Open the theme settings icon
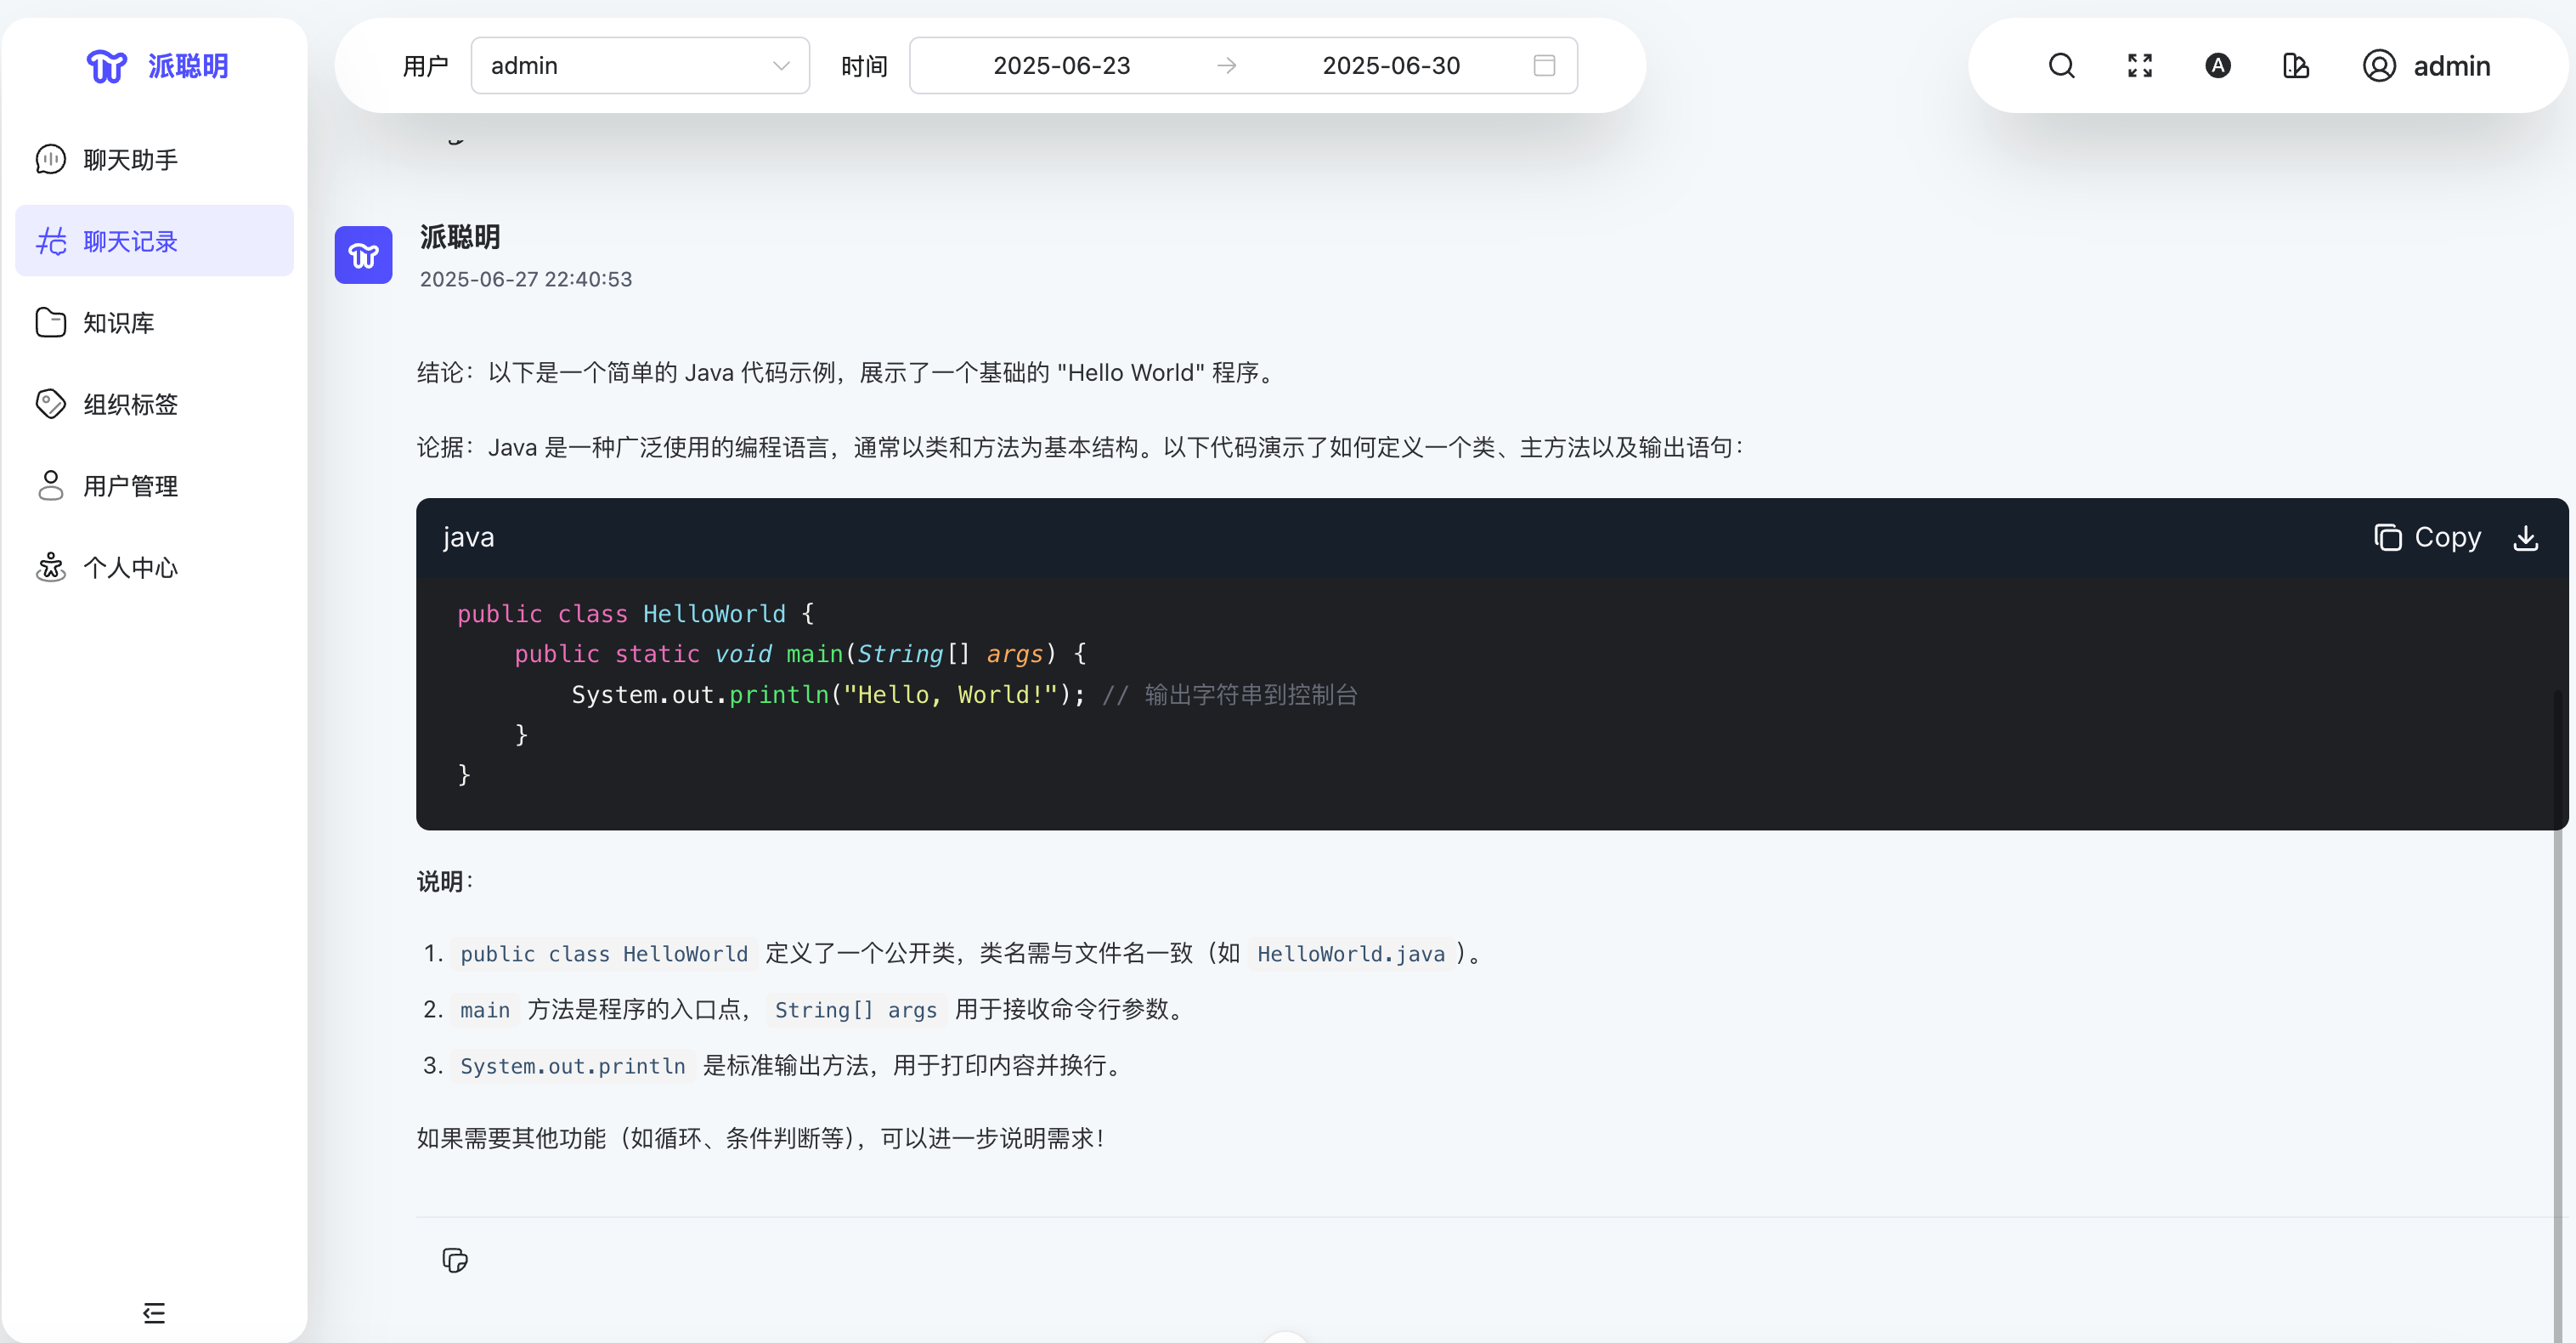Screen dimensions: 2576x1343 2295,66
